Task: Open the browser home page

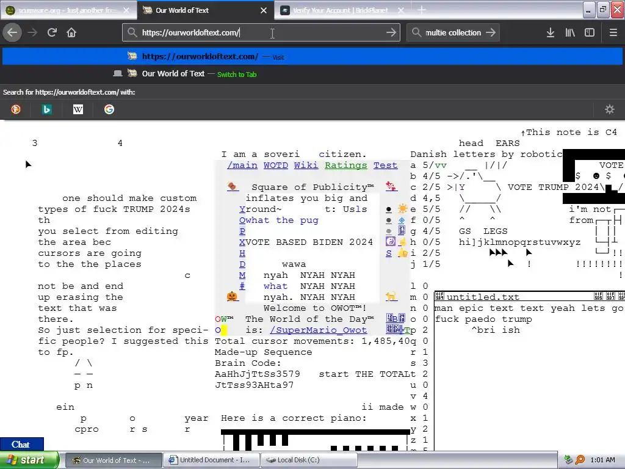Action: tap(71, 32)
